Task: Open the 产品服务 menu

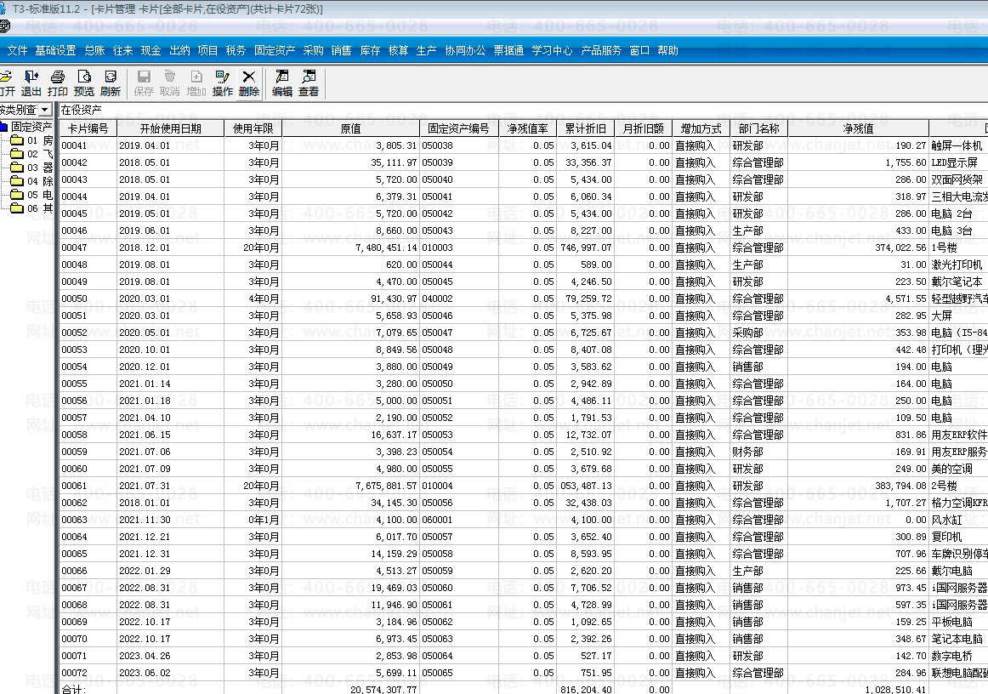Action: (601, 50)
